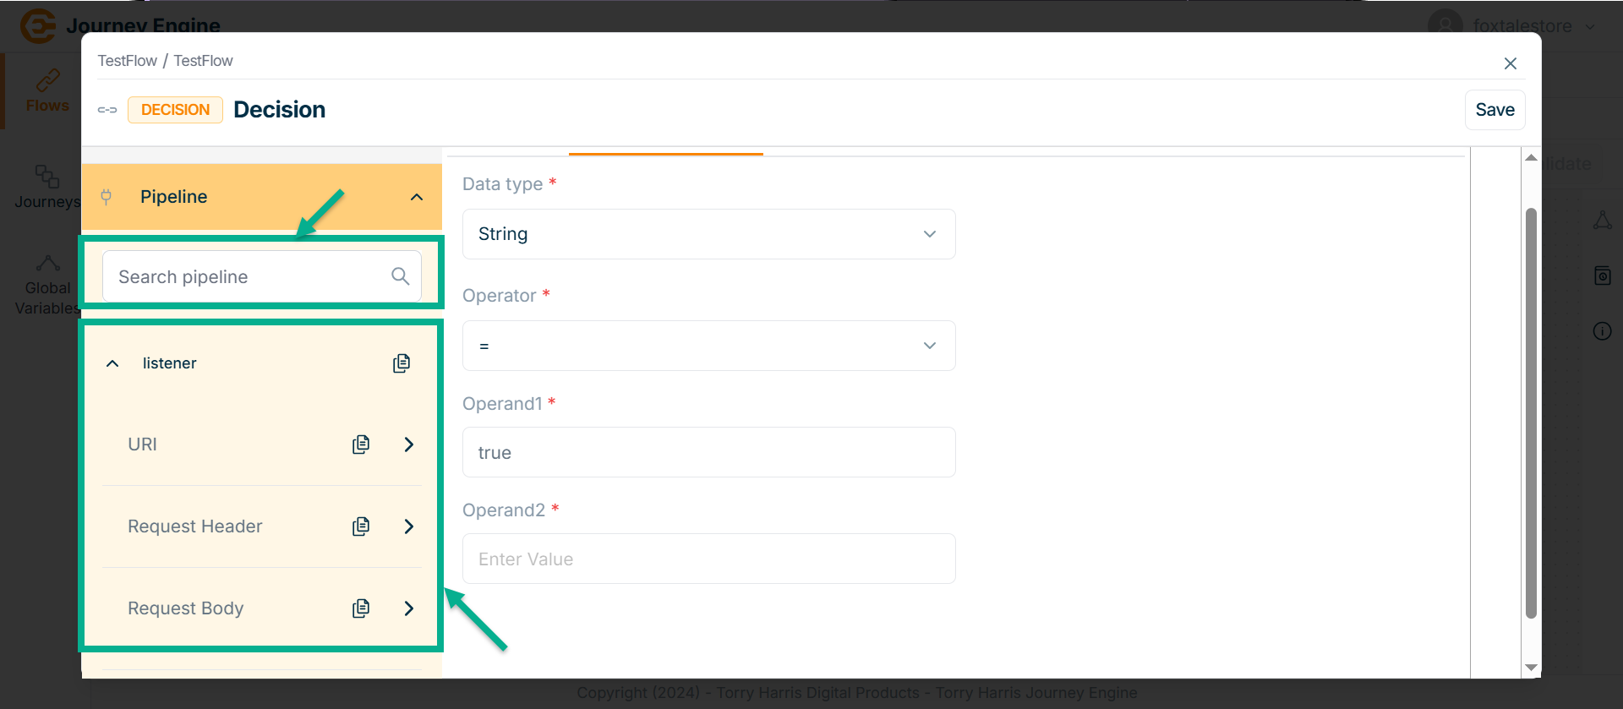Click the Pipeline plug icon
The height and width of the screenshot is (709, 1623).
107,197
